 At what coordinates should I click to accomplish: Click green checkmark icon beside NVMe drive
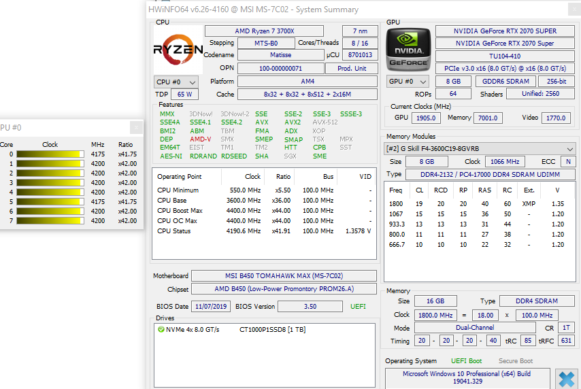[161, 329]
